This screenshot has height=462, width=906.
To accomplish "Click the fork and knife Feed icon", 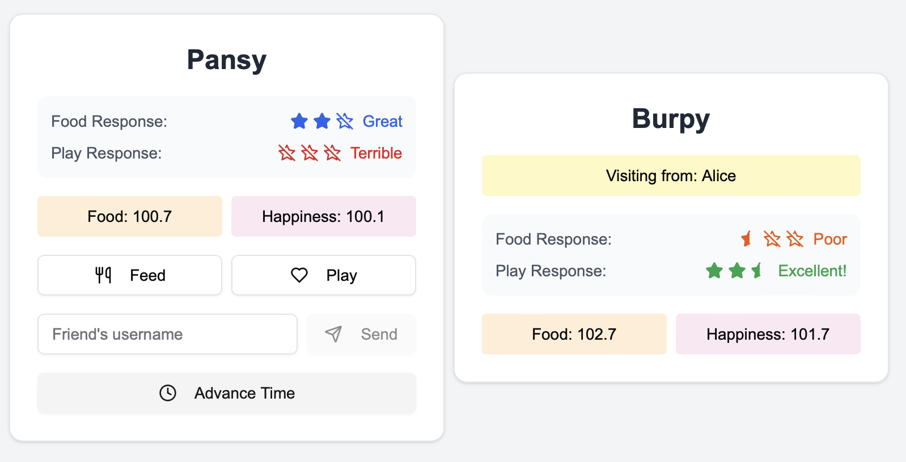I will pos(103,275).
